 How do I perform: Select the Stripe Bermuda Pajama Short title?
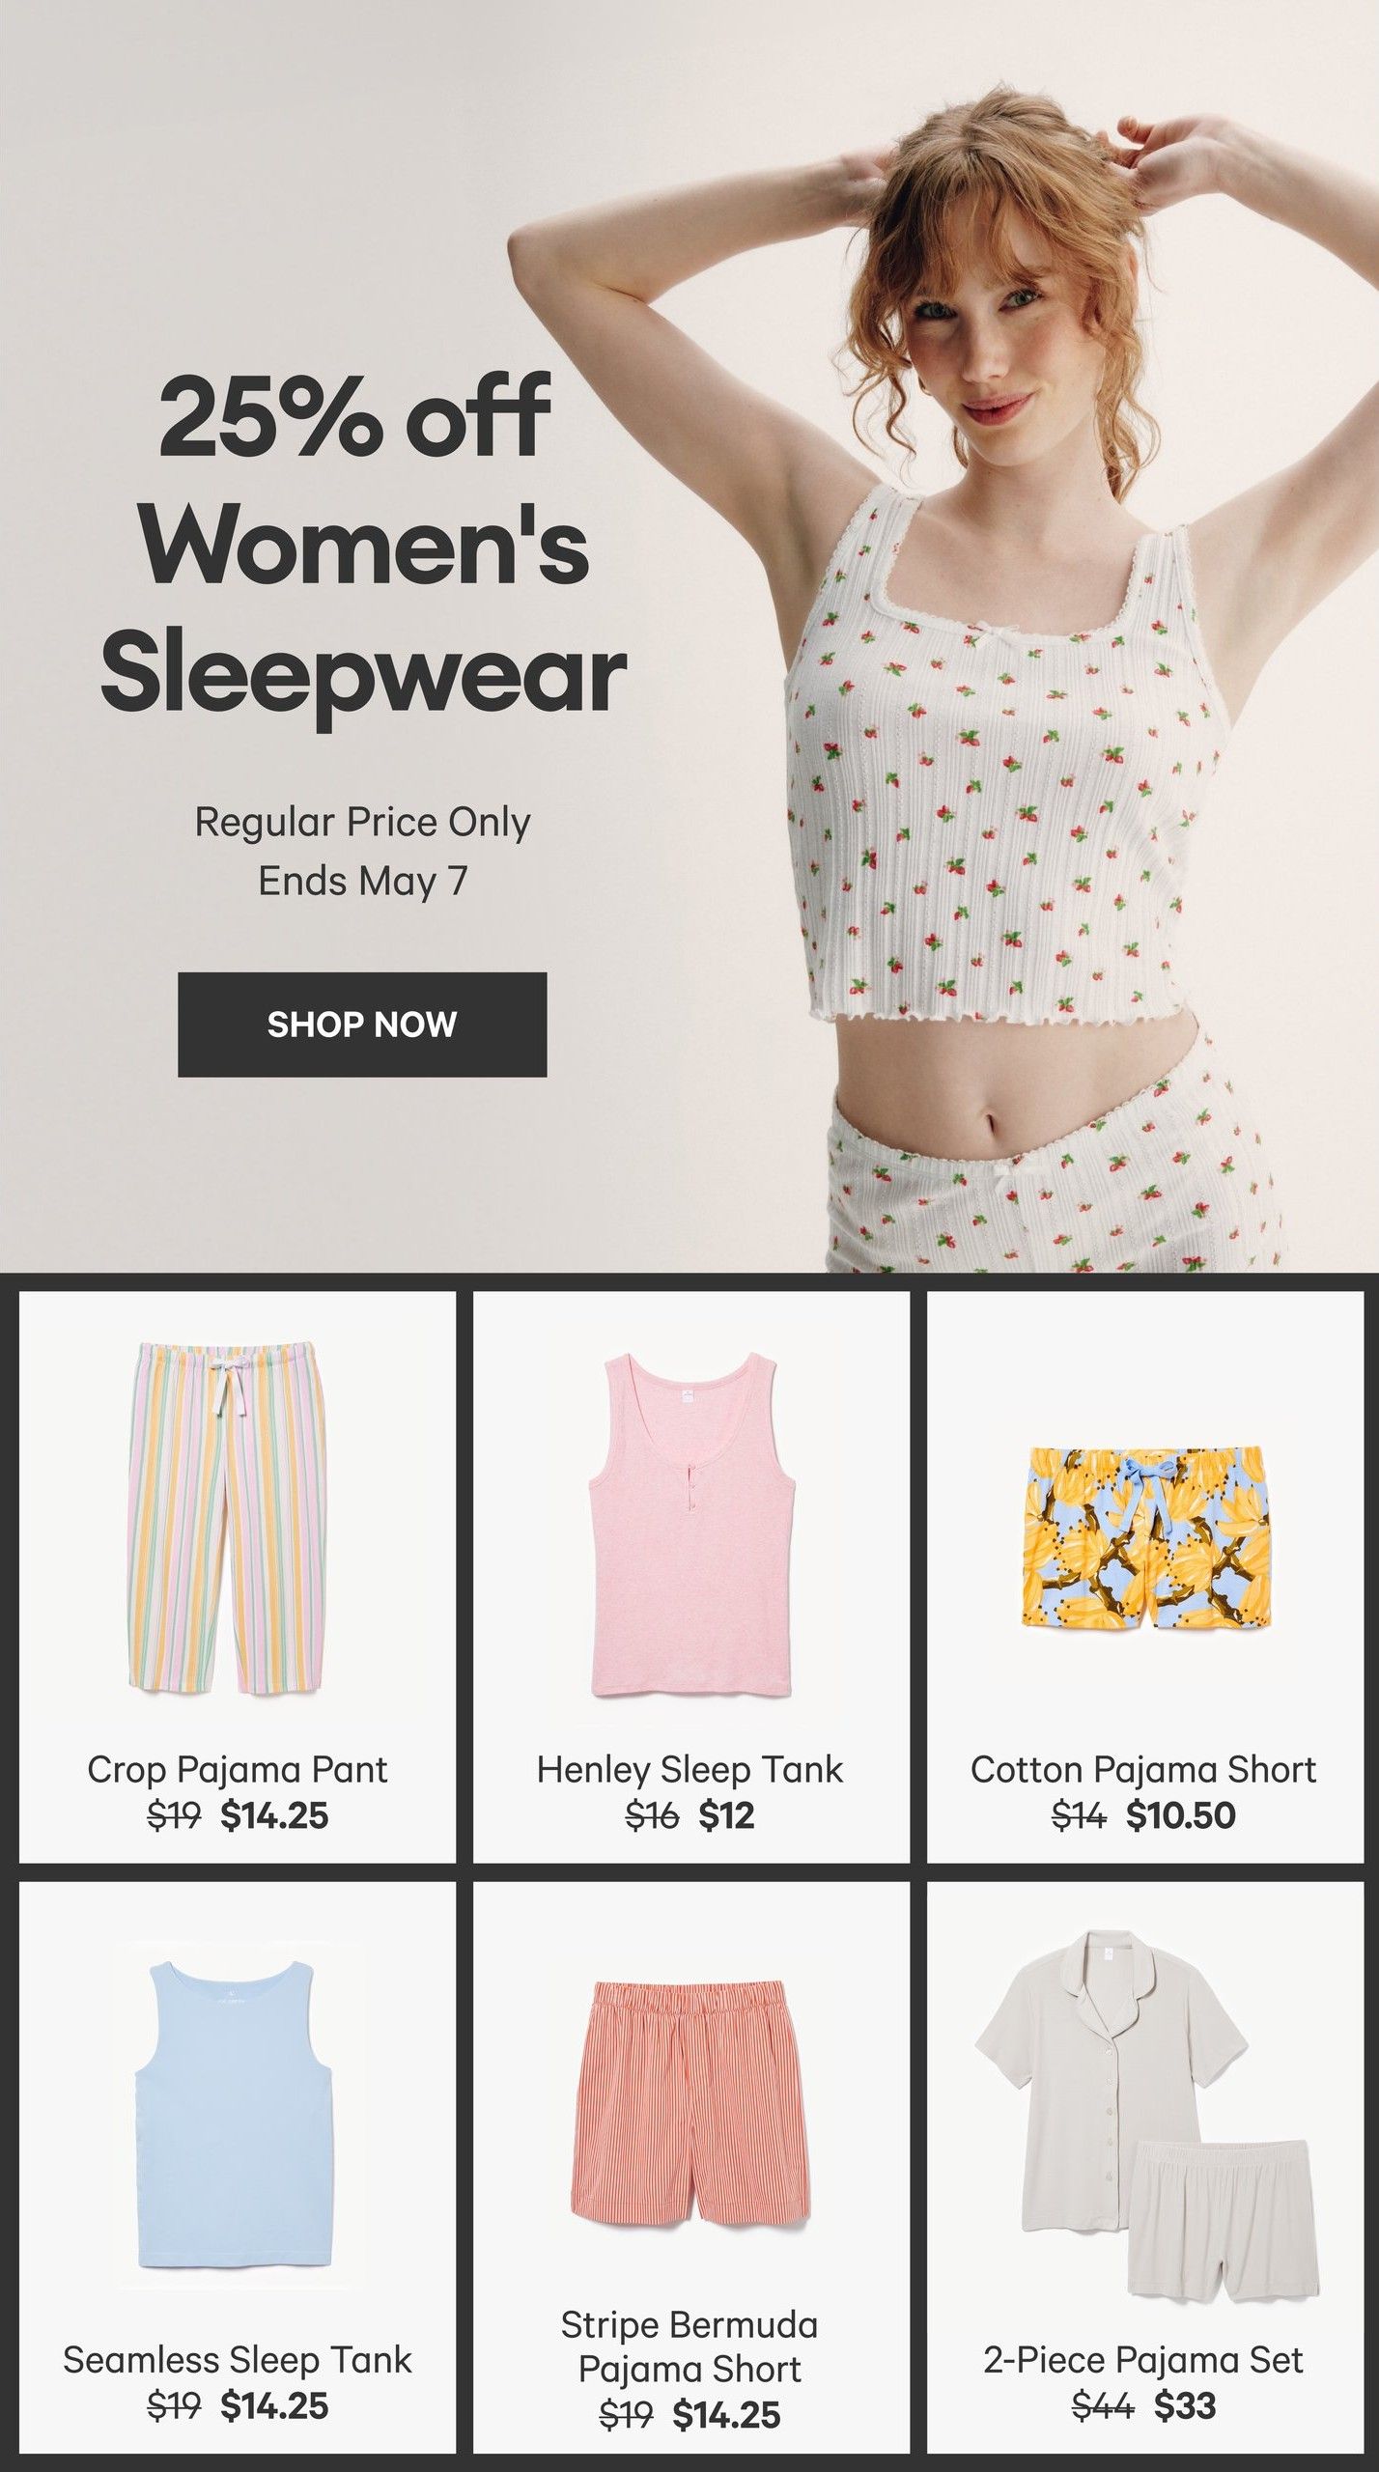(689, 2347)
